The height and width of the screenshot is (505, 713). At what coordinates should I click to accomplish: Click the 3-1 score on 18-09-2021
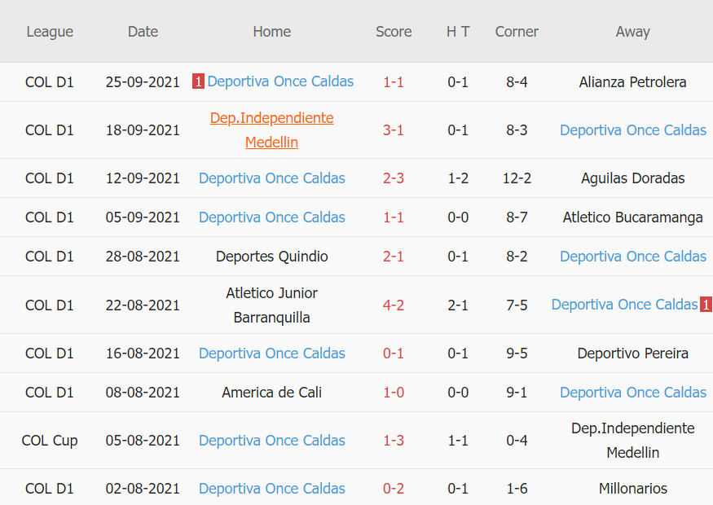(394, 130)
